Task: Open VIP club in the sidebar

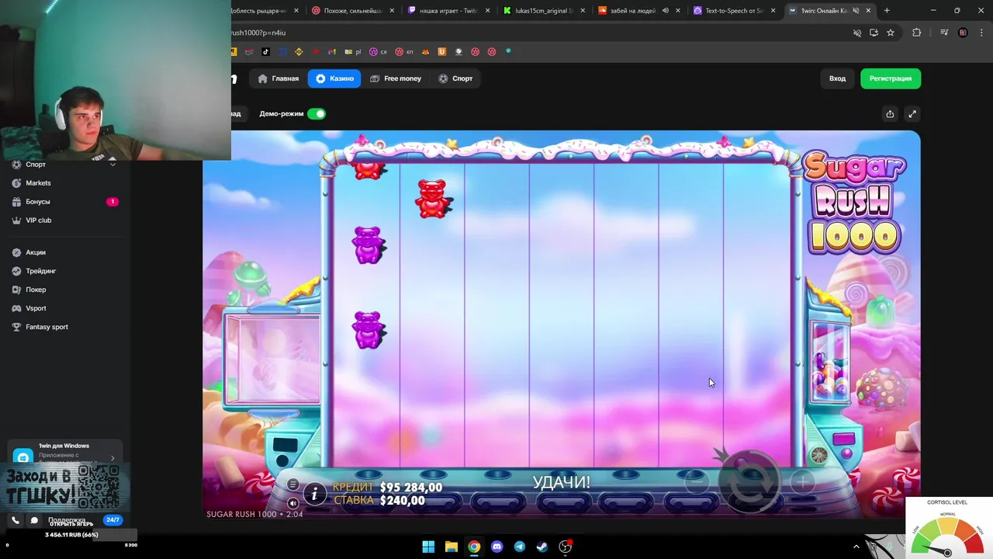Action: (65, 220)
